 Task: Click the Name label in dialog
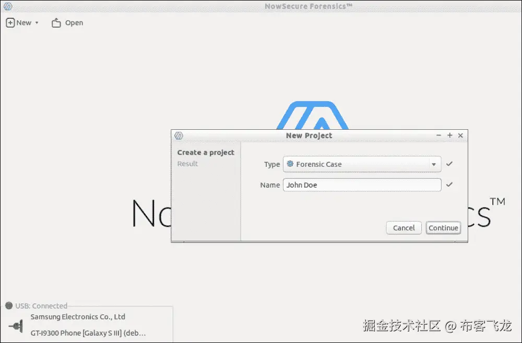pyautogui.click(x=270, y=185)
